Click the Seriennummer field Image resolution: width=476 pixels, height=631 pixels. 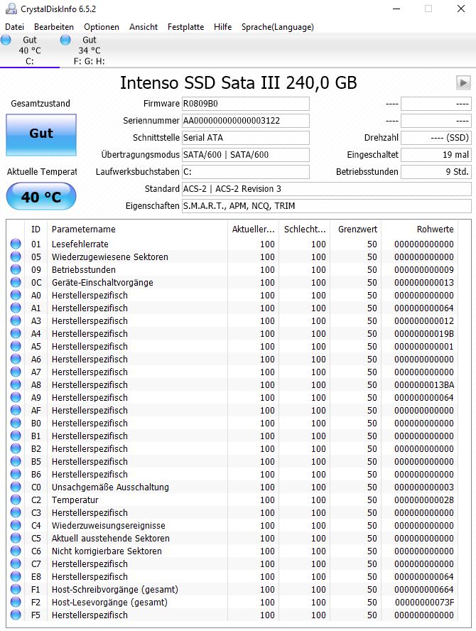245,120
